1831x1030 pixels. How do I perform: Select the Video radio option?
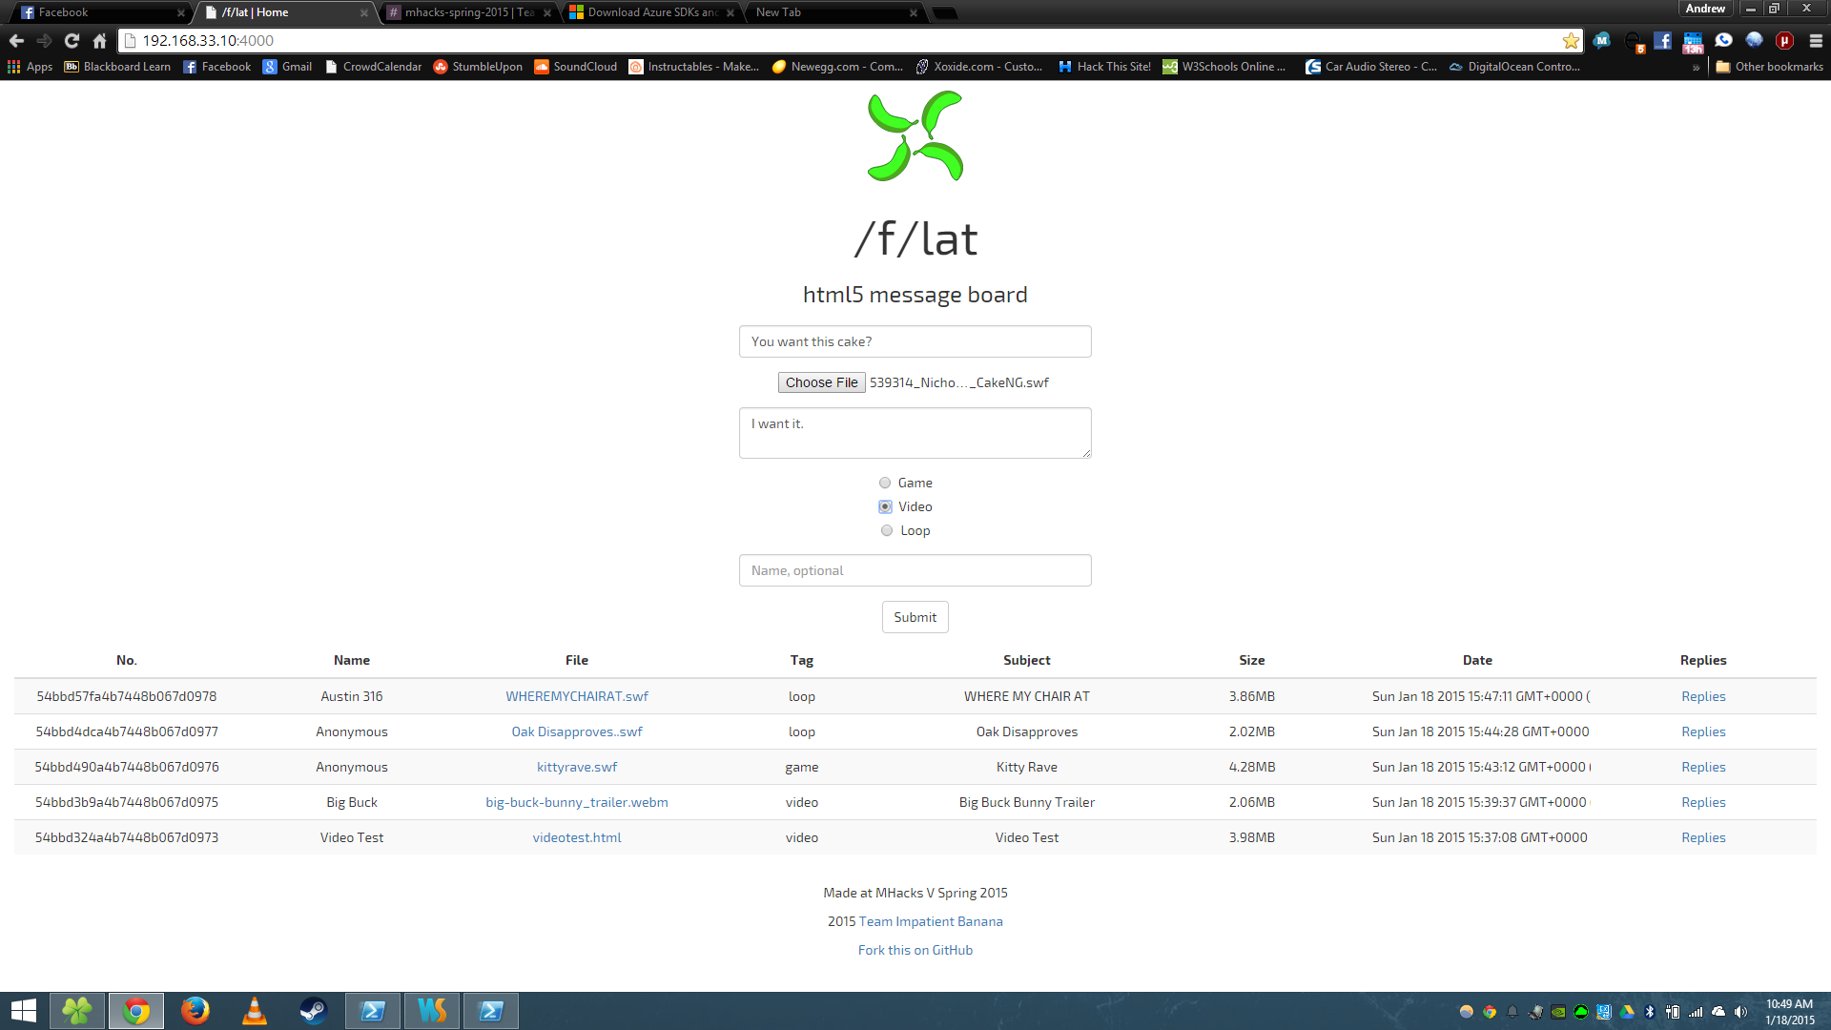click(x=885, y=506)
